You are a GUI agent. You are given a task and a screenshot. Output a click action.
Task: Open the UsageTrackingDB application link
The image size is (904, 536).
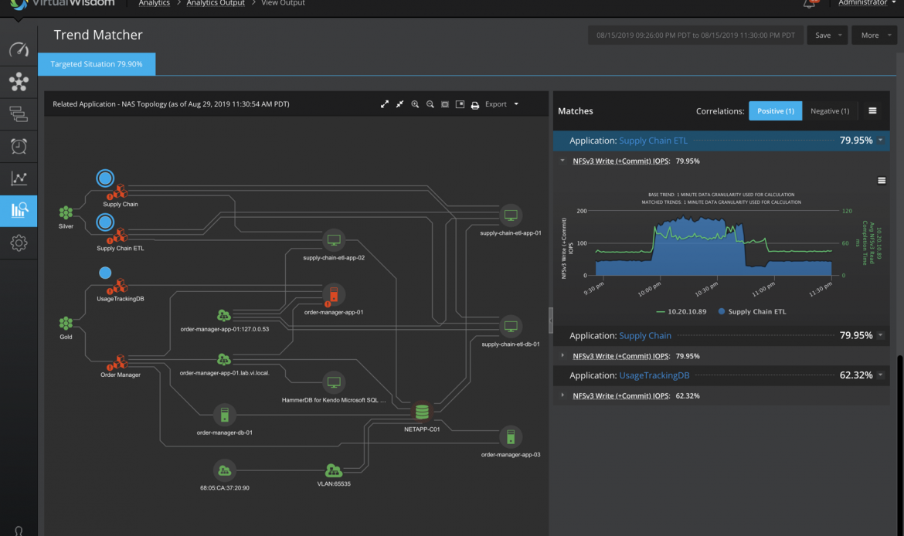654,375
